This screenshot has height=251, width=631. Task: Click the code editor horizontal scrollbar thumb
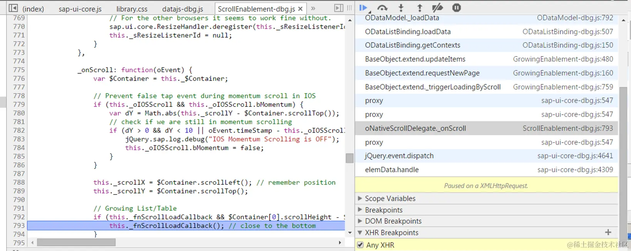click(76, 243)
